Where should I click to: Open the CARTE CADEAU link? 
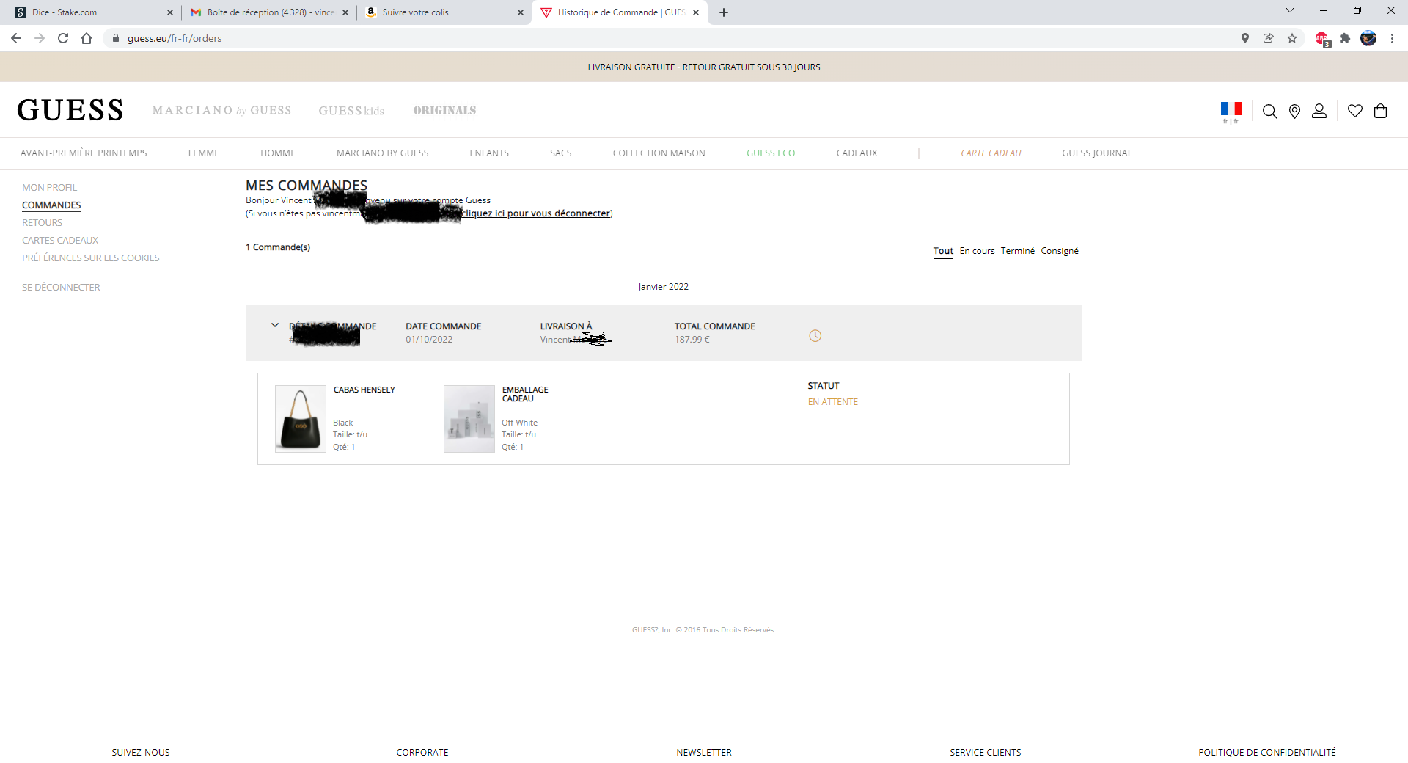(991, 153)
